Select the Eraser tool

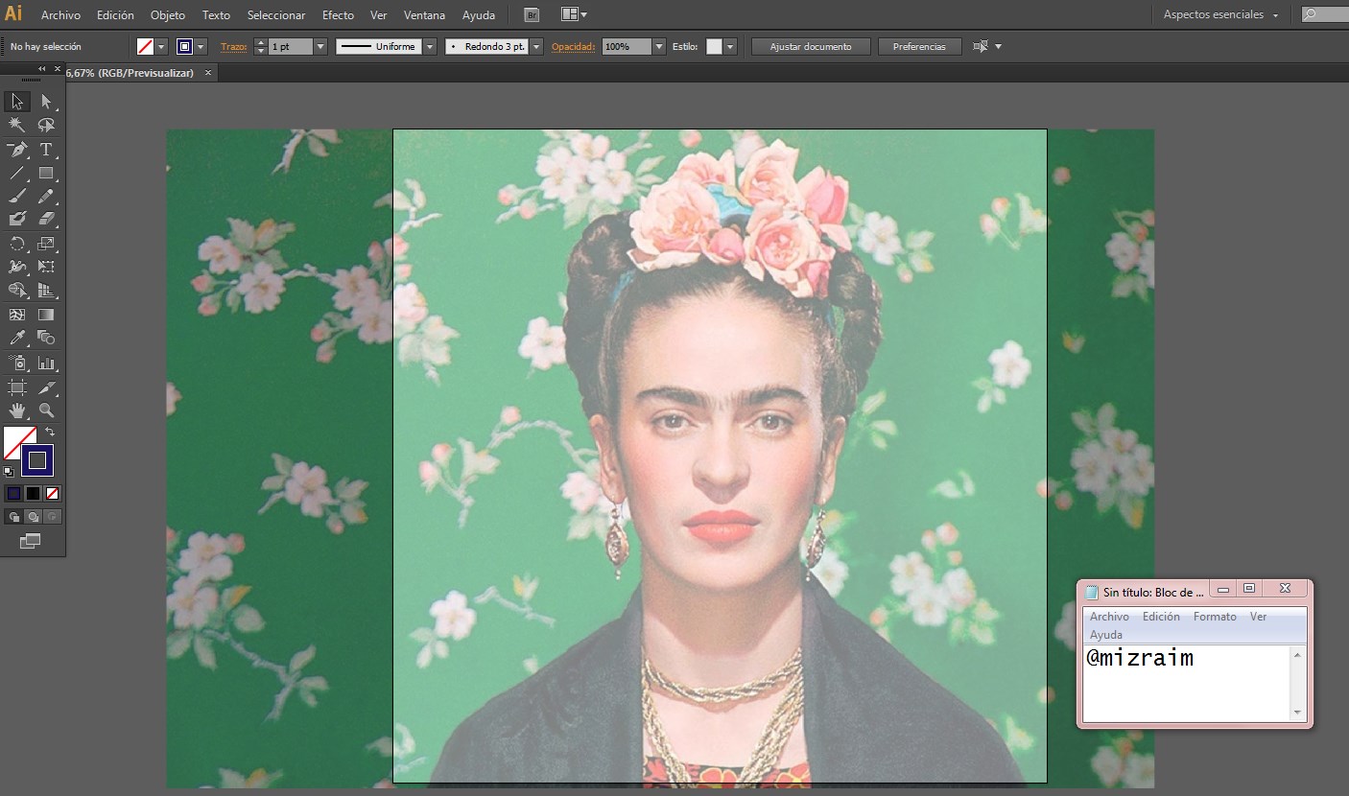[46, 220]
